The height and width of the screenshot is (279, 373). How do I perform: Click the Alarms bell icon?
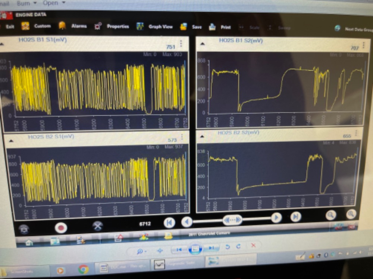point(62,26)
